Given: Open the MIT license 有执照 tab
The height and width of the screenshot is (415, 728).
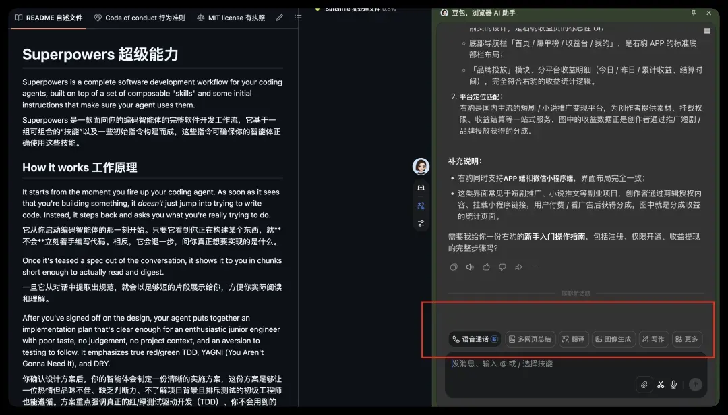Looking at the screenshot, I should pyautogui.click(x=231, y=18).
